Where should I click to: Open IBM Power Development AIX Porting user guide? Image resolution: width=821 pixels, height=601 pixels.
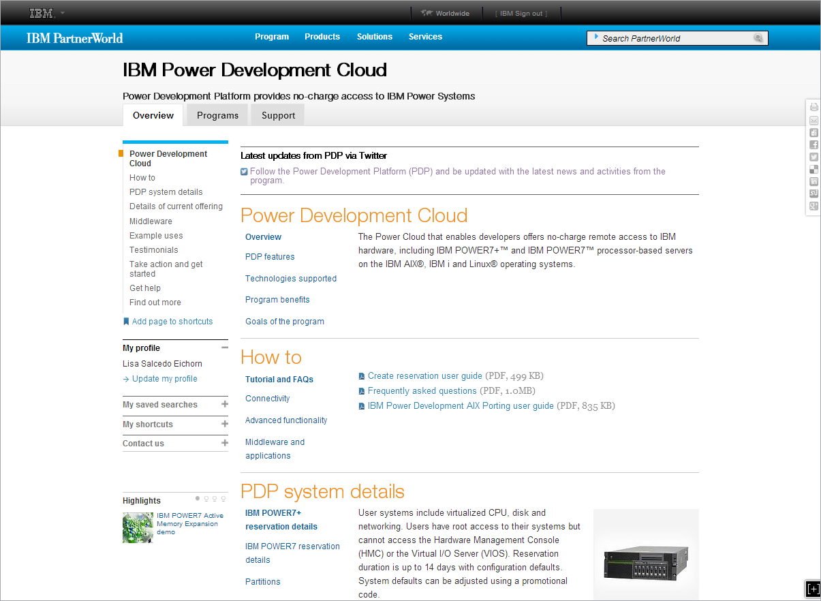point(461,406)
